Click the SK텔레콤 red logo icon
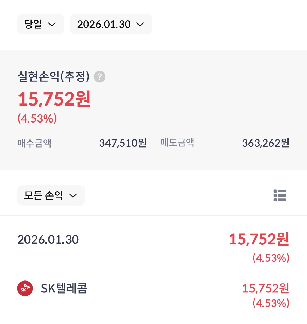Viewport: 307px width, 324px height. [x=25, y=288]
